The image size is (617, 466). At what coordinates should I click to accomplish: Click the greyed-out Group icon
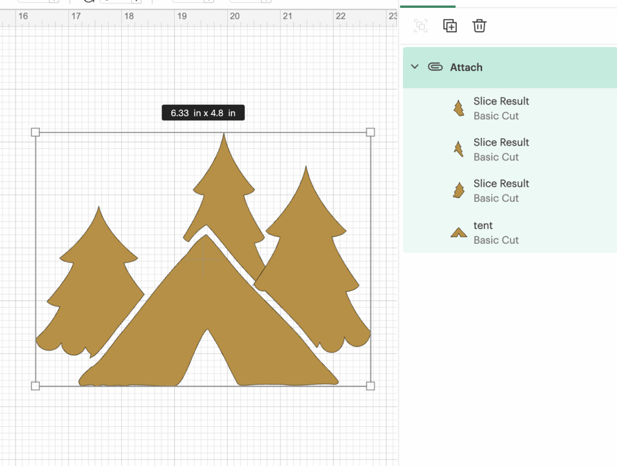click(x=421, y=26)
